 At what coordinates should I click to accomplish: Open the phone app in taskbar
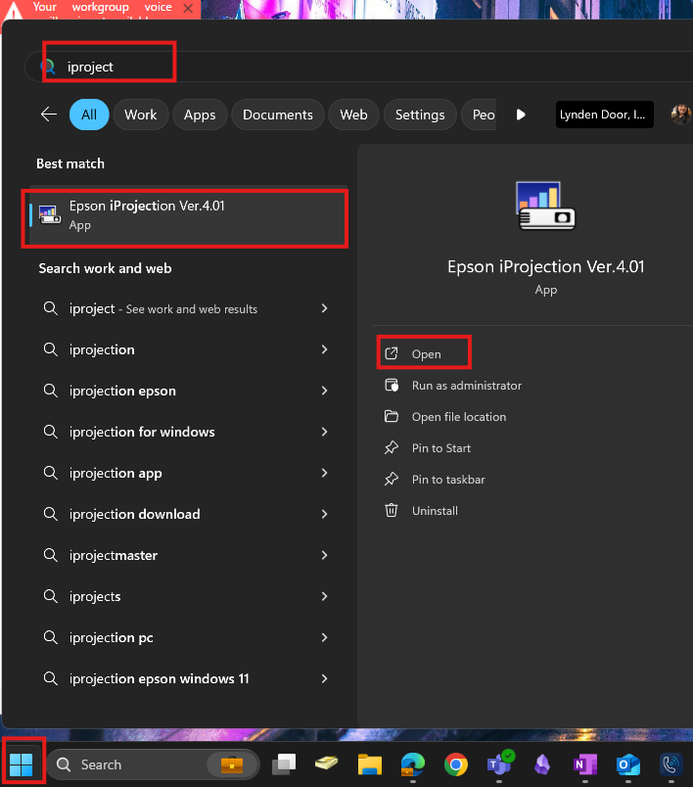671,764
